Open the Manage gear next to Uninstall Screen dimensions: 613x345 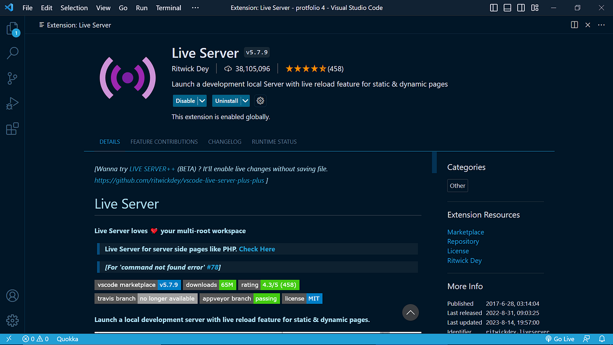click(x=260, y=101)
